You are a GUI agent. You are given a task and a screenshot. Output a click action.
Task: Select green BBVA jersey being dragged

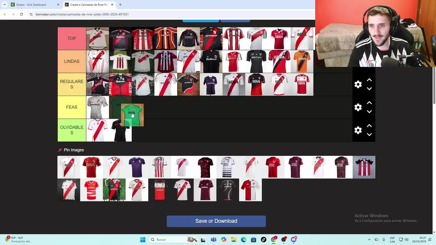(133, 115)
